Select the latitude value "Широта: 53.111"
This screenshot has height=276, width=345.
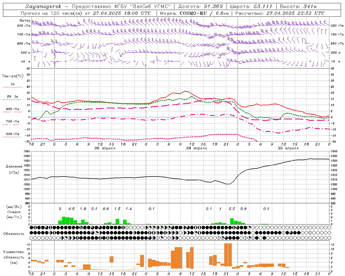click(x=251, y=6)
